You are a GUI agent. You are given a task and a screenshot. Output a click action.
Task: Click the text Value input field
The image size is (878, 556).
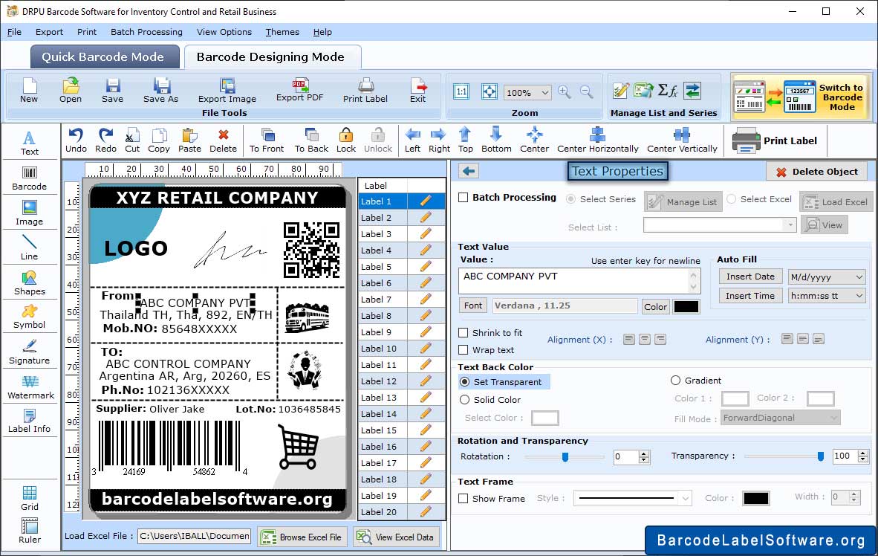click(579, 281)
